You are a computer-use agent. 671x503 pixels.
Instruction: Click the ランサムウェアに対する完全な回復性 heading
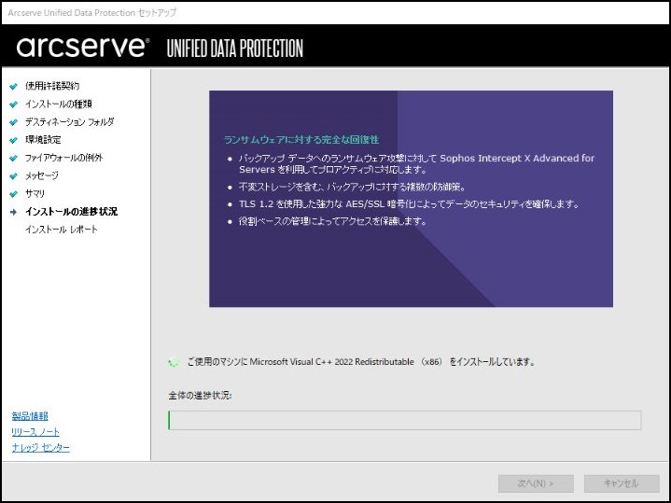click(x=301, y=140)
